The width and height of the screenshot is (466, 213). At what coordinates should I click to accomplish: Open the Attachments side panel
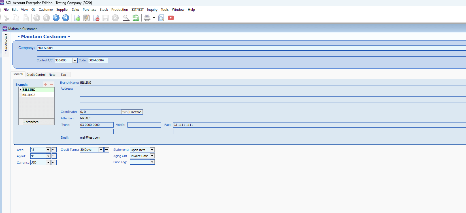click(x=6, y=44)
